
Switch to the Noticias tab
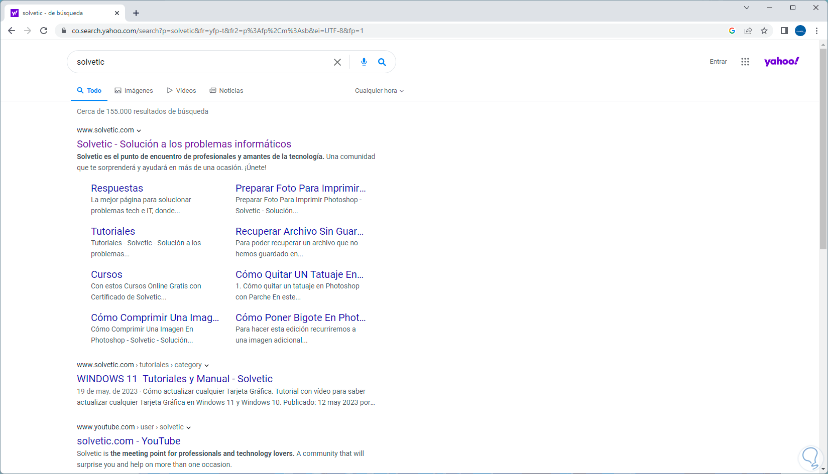coord(226,91)
